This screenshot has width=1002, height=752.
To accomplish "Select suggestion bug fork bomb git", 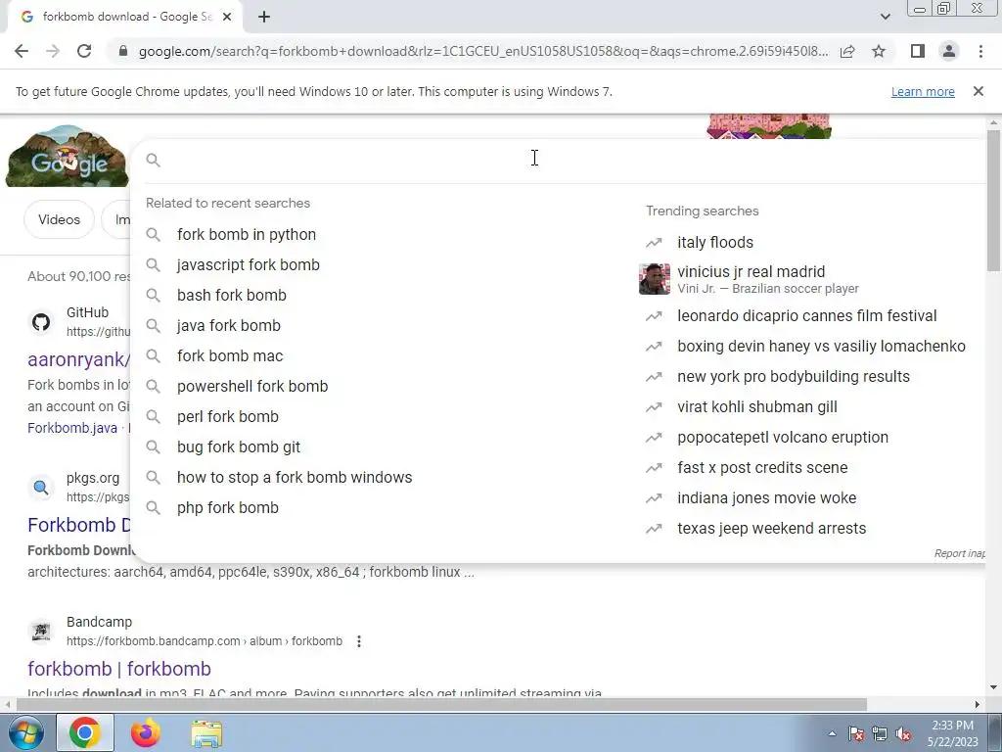I will [x=239, y=446].
